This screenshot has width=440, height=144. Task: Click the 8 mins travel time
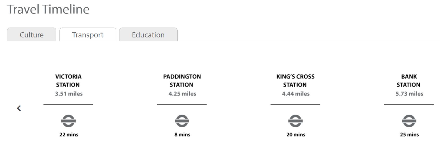tap(182, 135)
